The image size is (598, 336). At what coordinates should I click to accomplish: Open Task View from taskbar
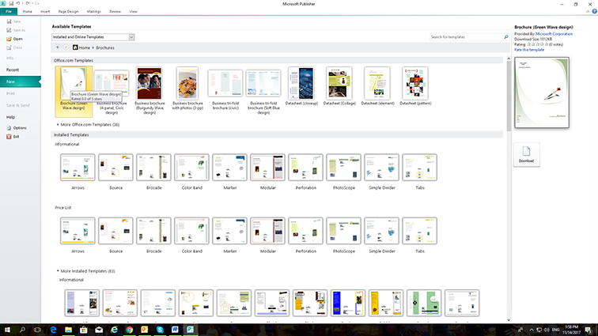[37, 330]
